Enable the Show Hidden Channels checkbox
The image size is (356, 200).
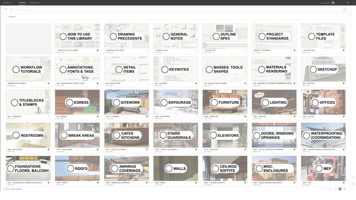[x=5, y=189]
